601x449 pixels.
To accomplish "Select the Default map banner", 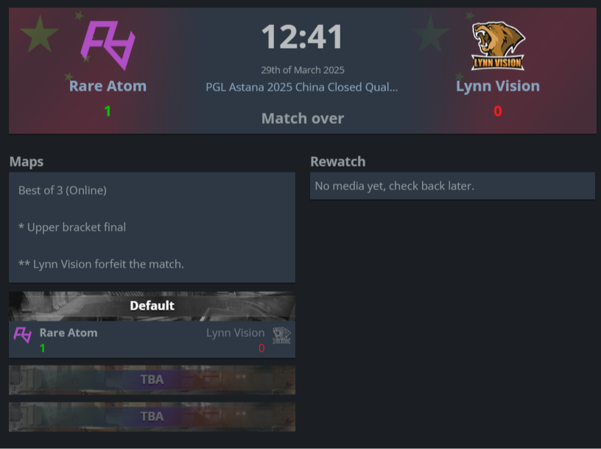I will click(x=152, y=306).
